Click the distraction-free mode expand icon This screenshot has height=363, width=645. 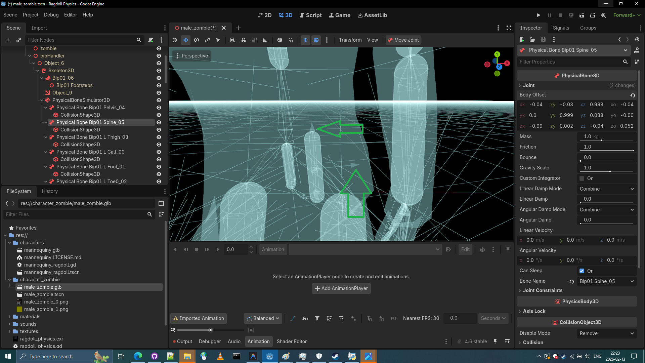coord(509,28)
